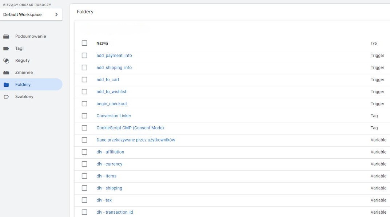
Task: Click the Tagi tag icon
Action: (x=6, y=48)
